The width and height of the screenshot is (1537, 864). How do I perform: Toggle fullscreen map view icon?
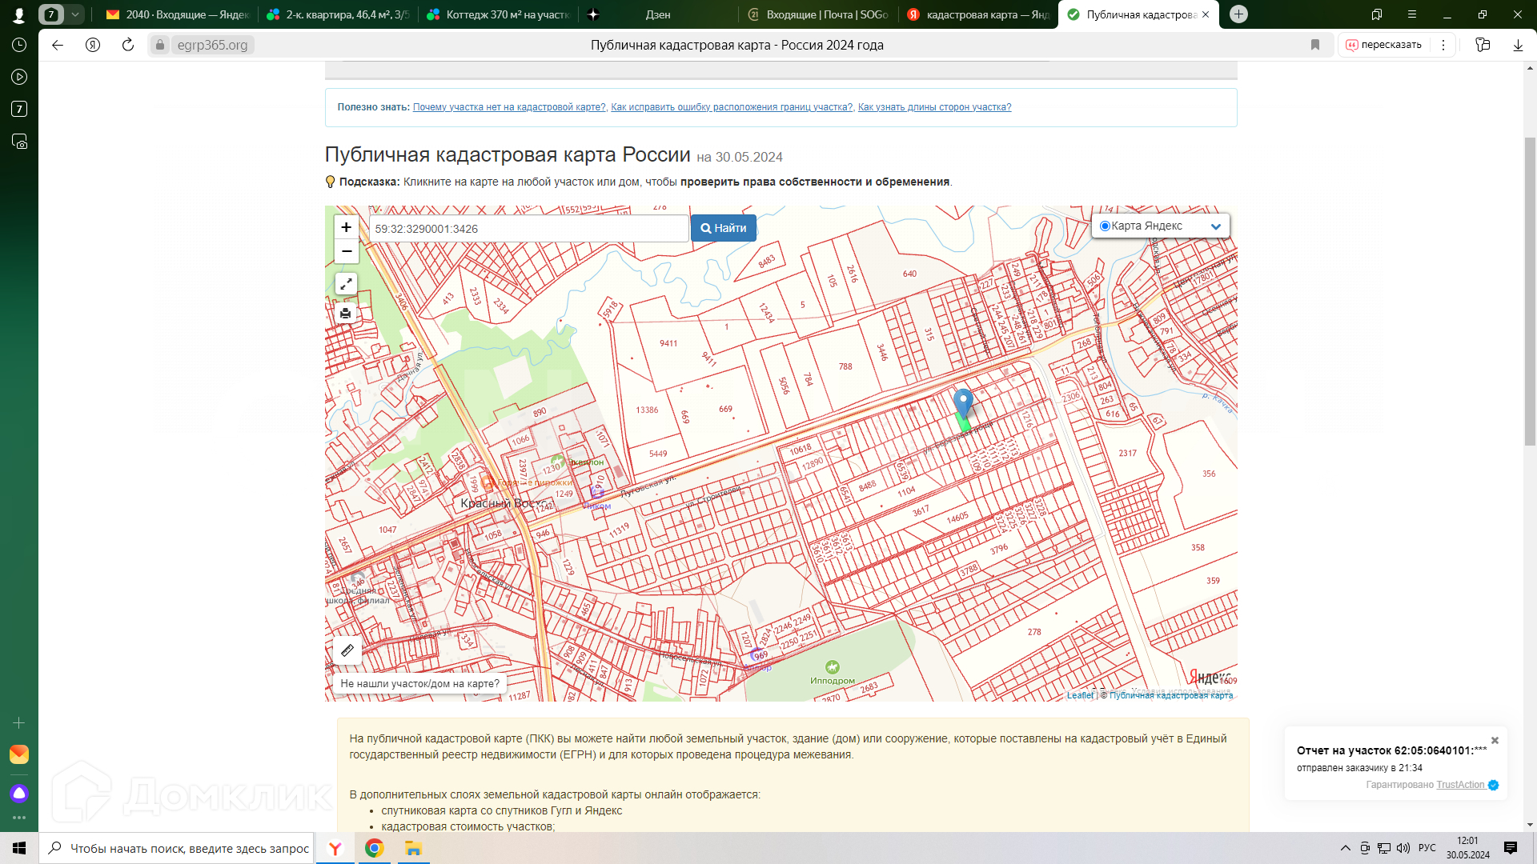pos(346,284)
